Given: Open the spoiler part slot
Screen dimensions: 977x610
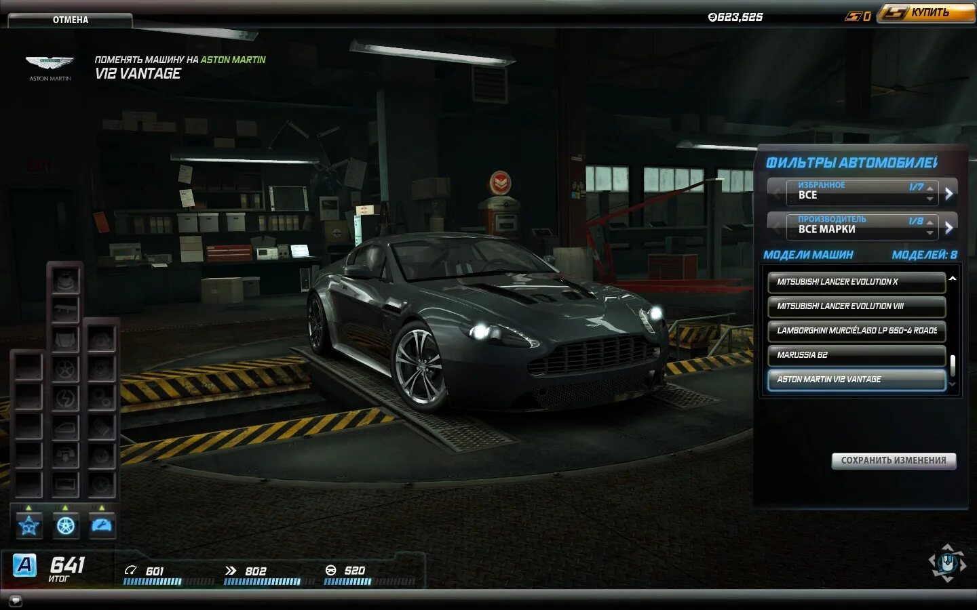Looking at the screenshot, I should (x=66, y=309).
